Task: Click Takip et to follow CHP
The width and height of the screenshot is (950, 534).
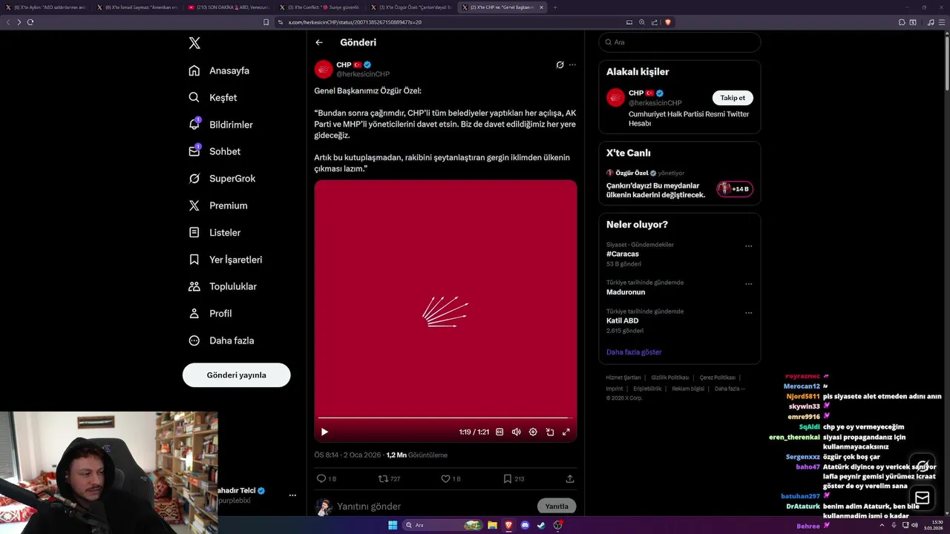Action: coord(733,98)
